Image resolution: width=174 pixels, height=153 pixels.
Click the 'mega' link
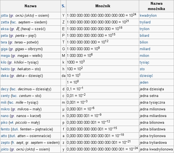(x=5, y=56)
